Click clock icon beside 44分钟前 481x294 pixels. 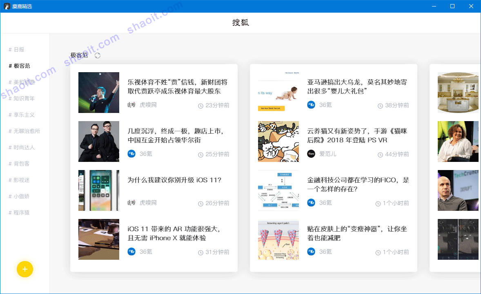380,155
